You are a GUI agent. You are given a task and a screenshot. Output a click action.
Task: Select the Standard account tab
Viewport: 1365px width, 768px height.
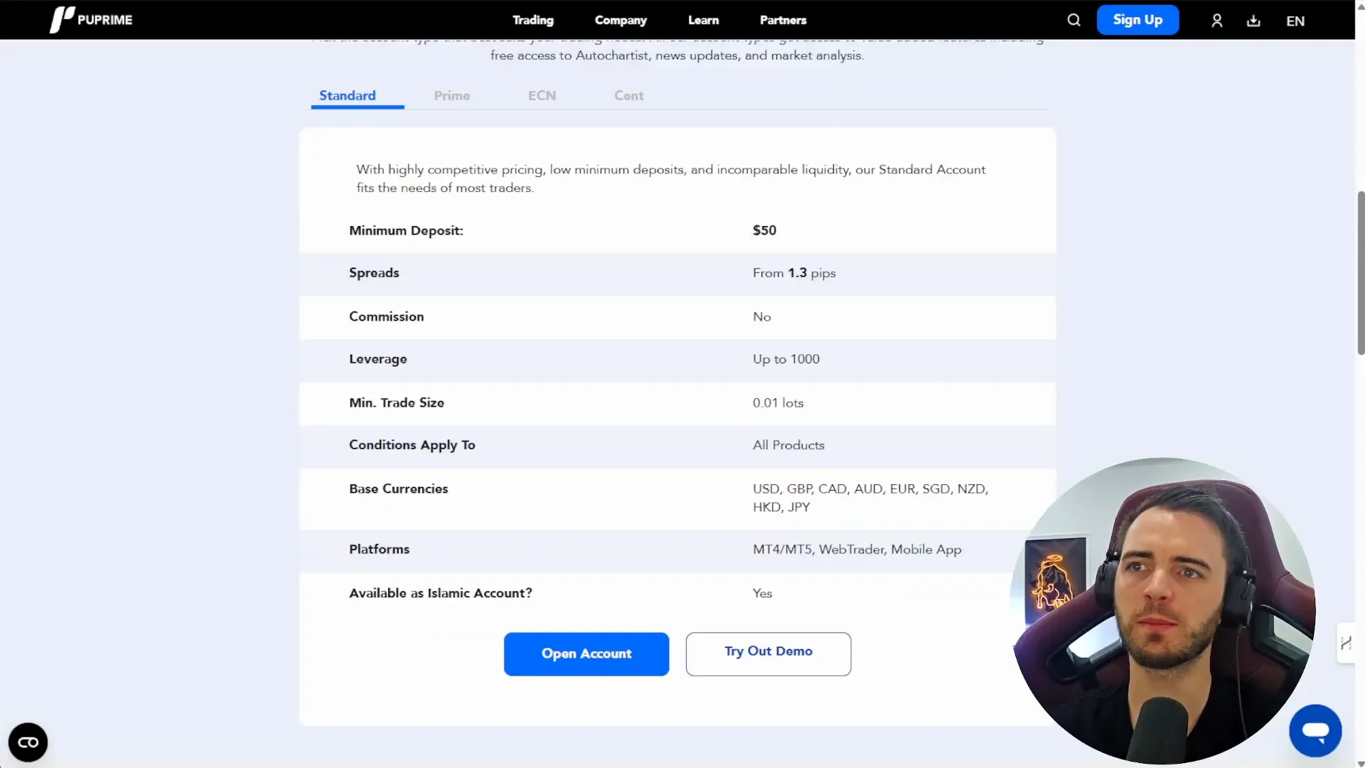348,95
